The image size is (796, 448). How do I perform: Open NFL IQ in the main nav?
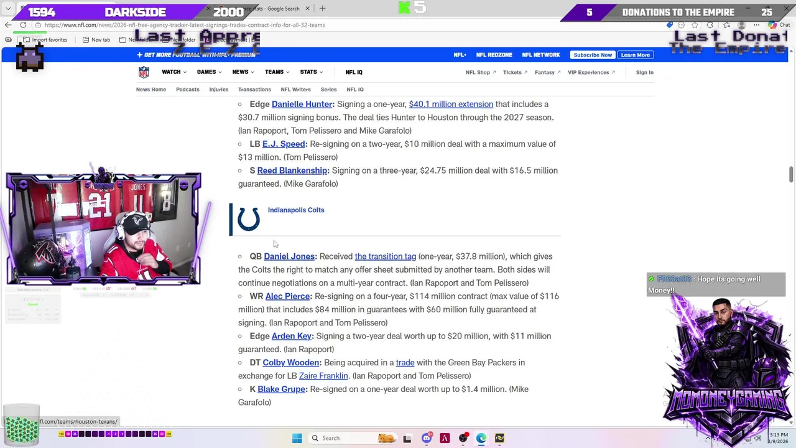(x=354, y=72)
